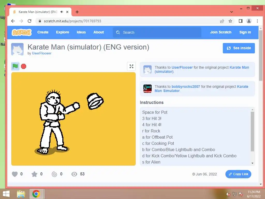Favorite the project using star icon
265x199 pixels.
(x=34, y=174)
